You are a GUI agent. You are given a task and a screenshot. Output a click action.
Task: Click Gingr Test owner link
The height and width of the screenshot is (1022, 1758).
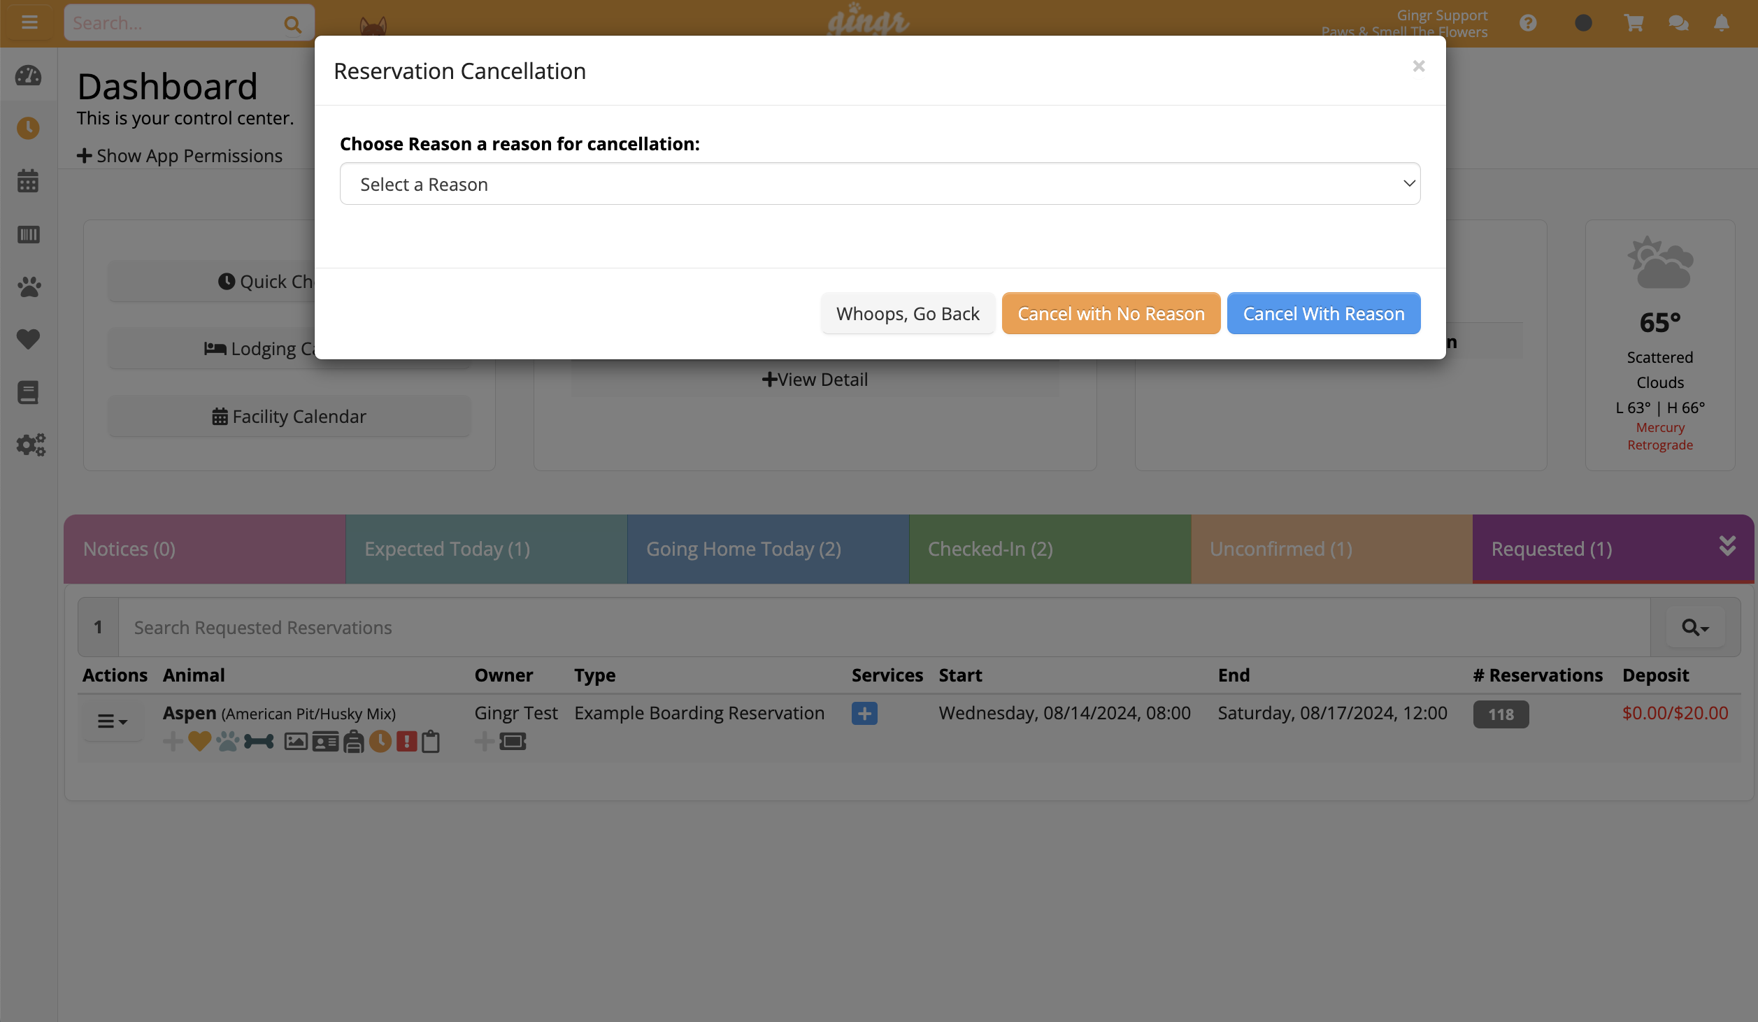pos(516,713)
